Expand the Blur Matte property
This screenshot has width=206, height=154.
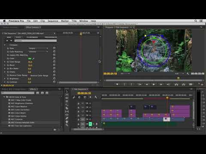click(x=5, y=68)
